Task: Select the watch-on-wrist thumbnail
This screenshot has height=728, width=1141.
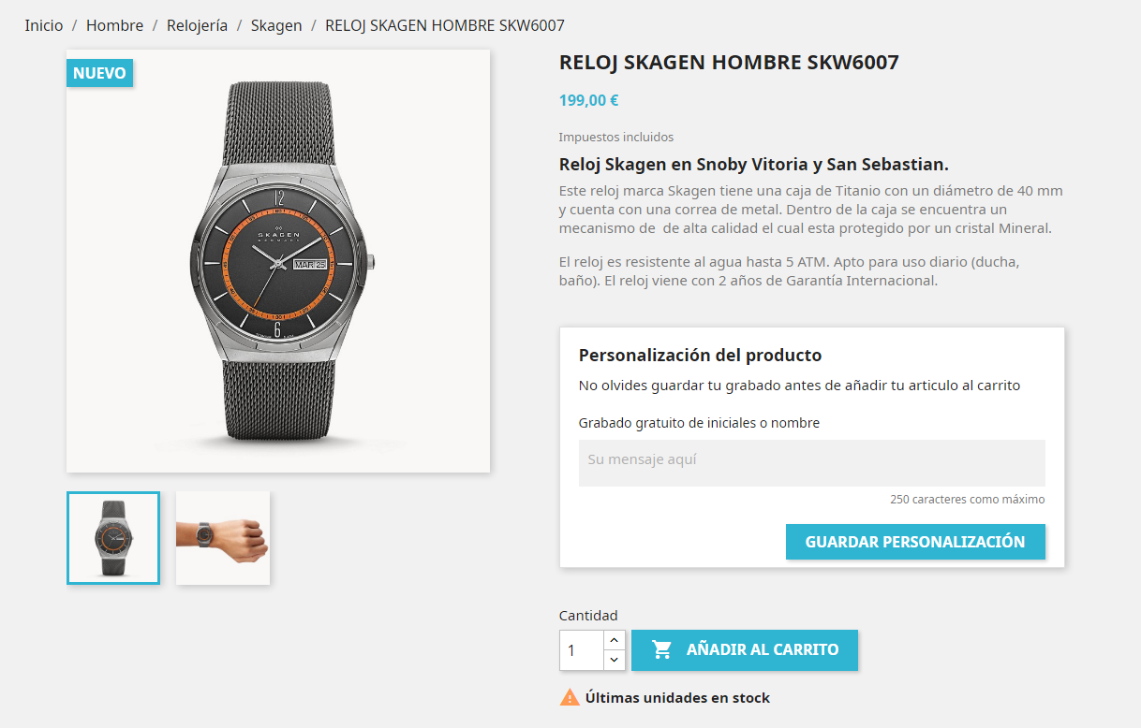Action: click(x=223, y=538)
